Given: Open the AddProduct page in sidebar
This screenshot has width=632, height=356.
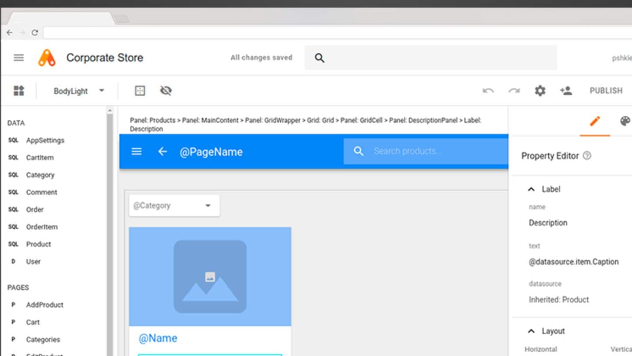Looking at the screenshot, I should [44, 305].
